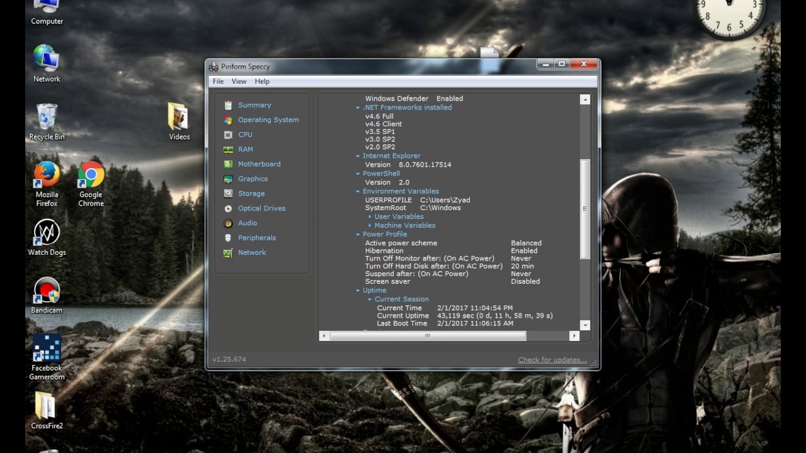Collapse the Internet Explorer node
This screenshot has width=806, height=453.
point(358,156)
